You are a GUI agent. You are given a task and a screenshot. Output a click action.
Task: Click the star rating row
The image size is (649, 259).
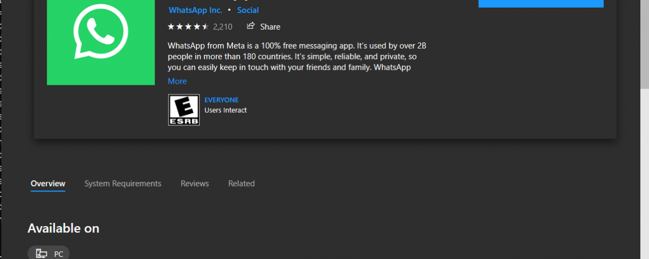[x=188, y=26]
